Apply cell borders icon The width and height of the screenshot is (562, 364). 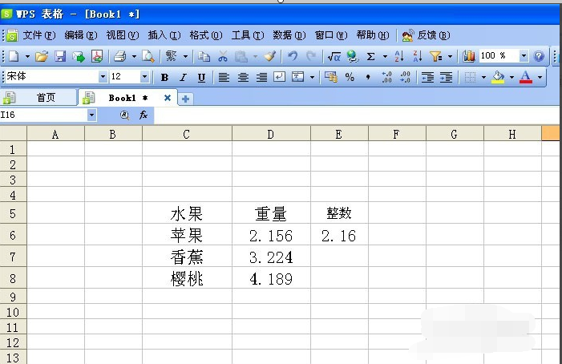[470, 77]
